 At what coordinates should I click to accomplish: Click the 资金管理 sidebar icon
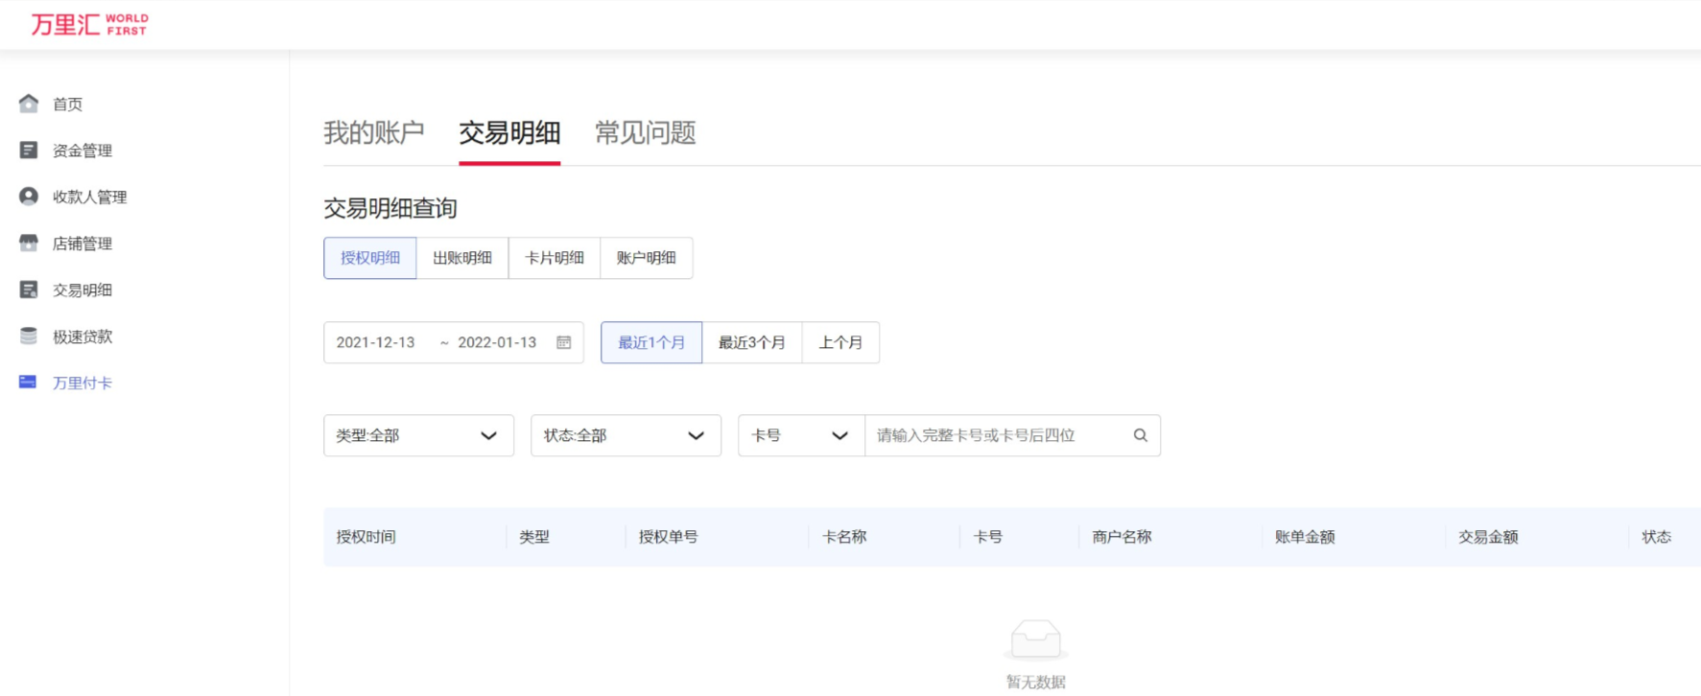[29, 151]
